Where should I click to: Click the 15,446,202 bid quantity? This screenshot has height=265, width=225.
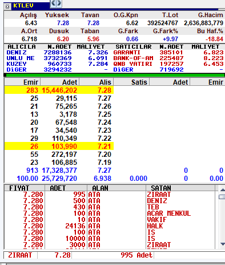59,90
